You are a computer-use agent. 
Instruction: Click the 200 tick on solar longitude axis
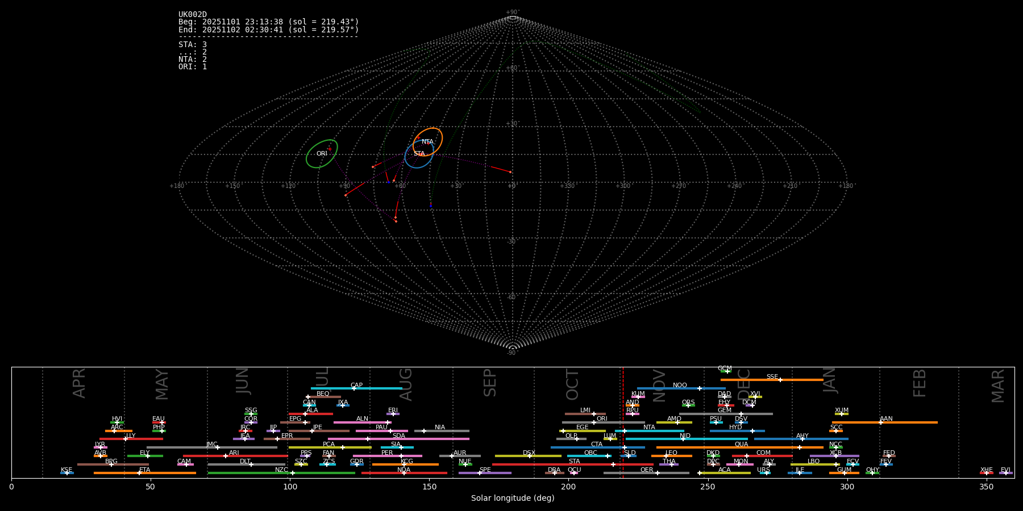(x=568, y=486)
